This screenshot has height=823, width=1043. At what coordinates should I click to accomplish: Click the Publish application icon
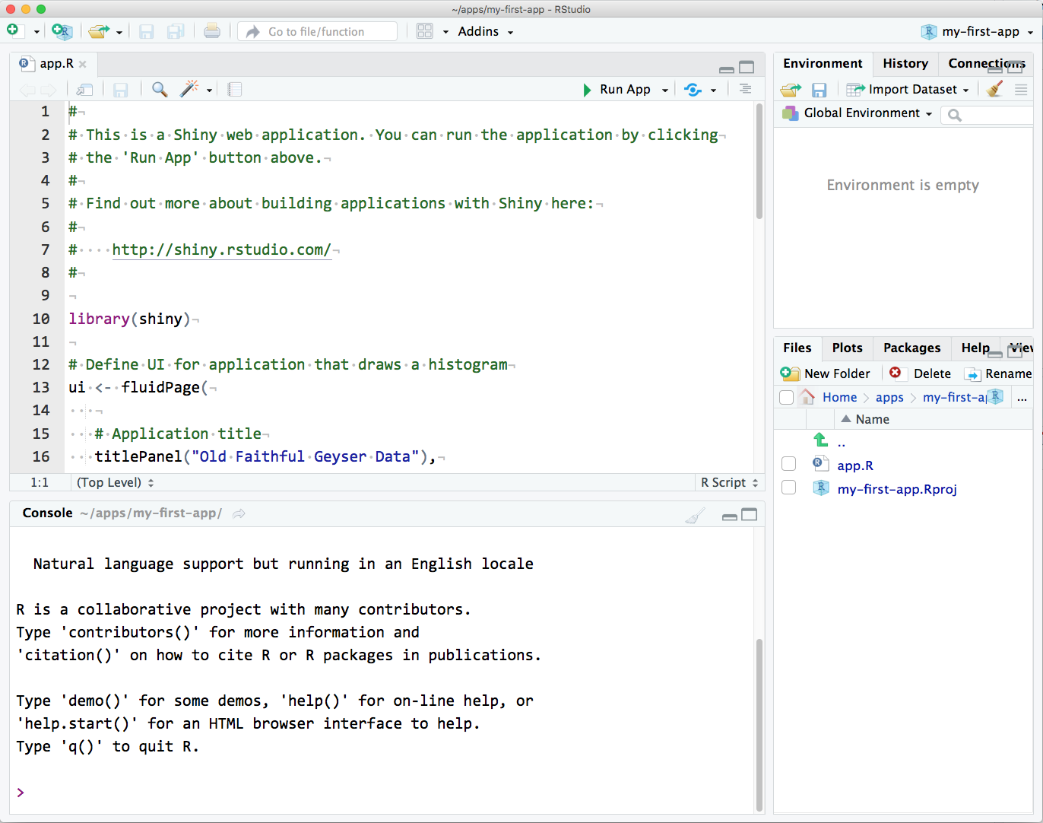(693, 90)
